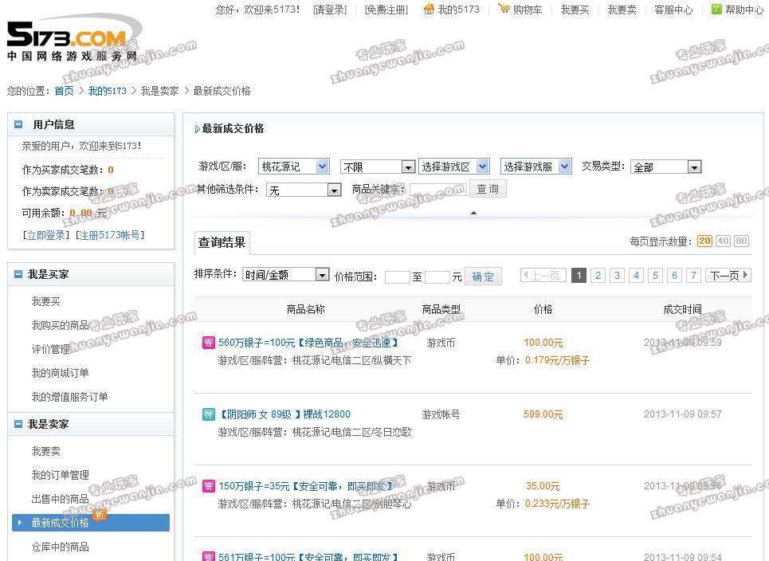Jump to page 2 of results
Viewport: 769px width, 561px height.
coord(598,275)
